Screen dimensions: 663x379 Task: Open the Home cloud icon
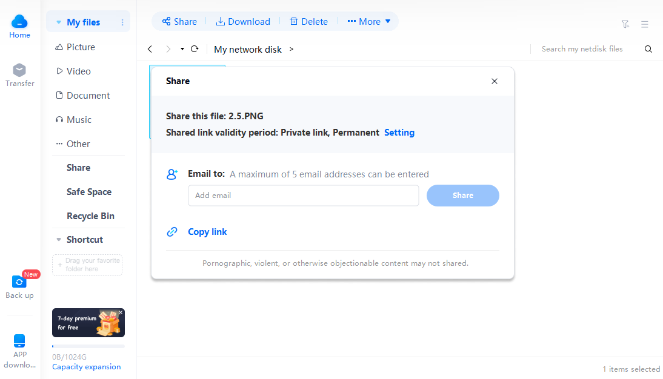click(19, 22)
